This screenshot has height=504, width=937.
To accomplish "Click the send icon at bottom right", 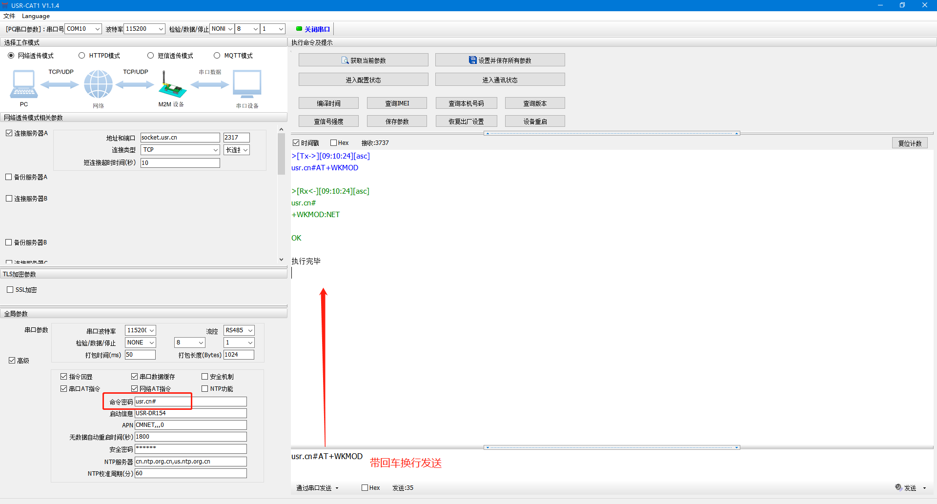I will (898, 487).
